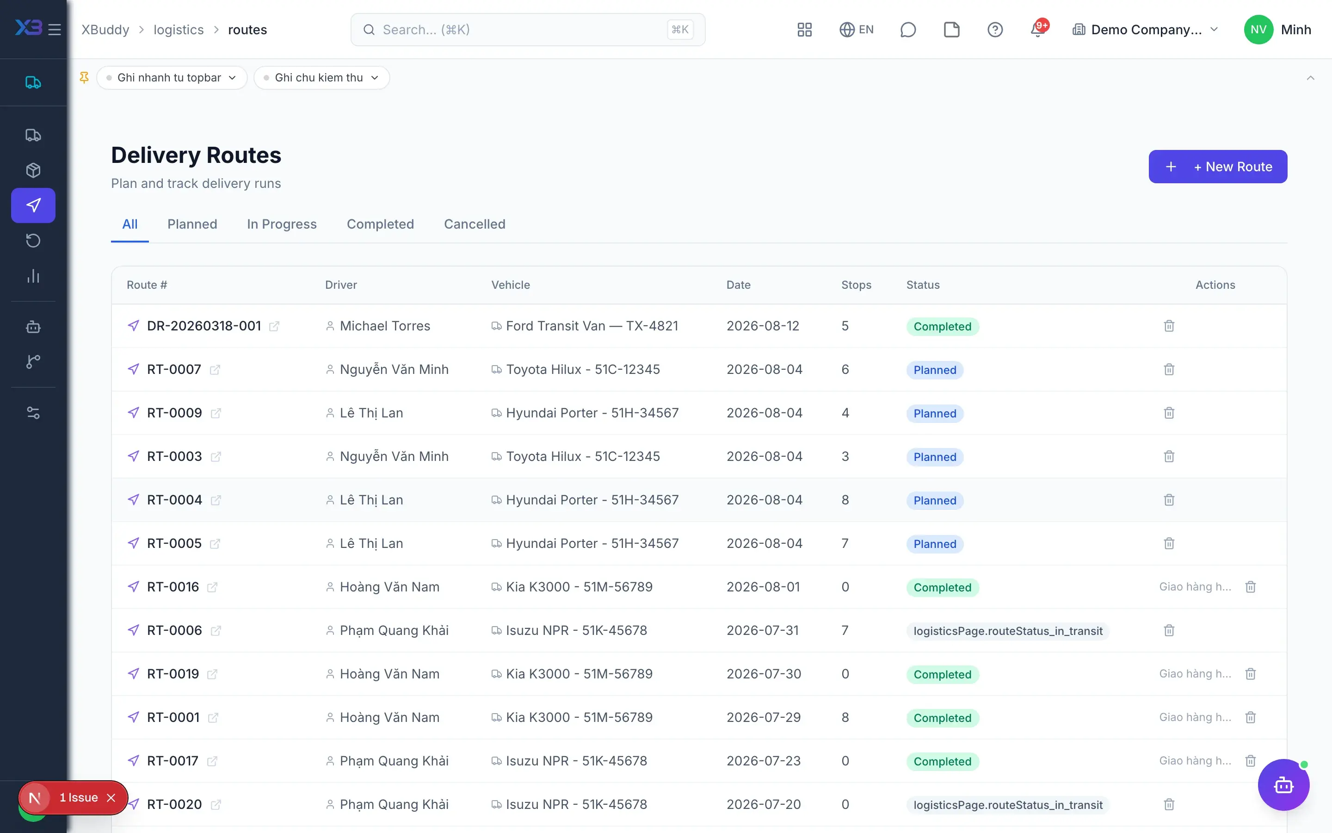Viewport: 1332px width, 833px height.
Task: Open the apps grid icon
Action: [804, 29]
